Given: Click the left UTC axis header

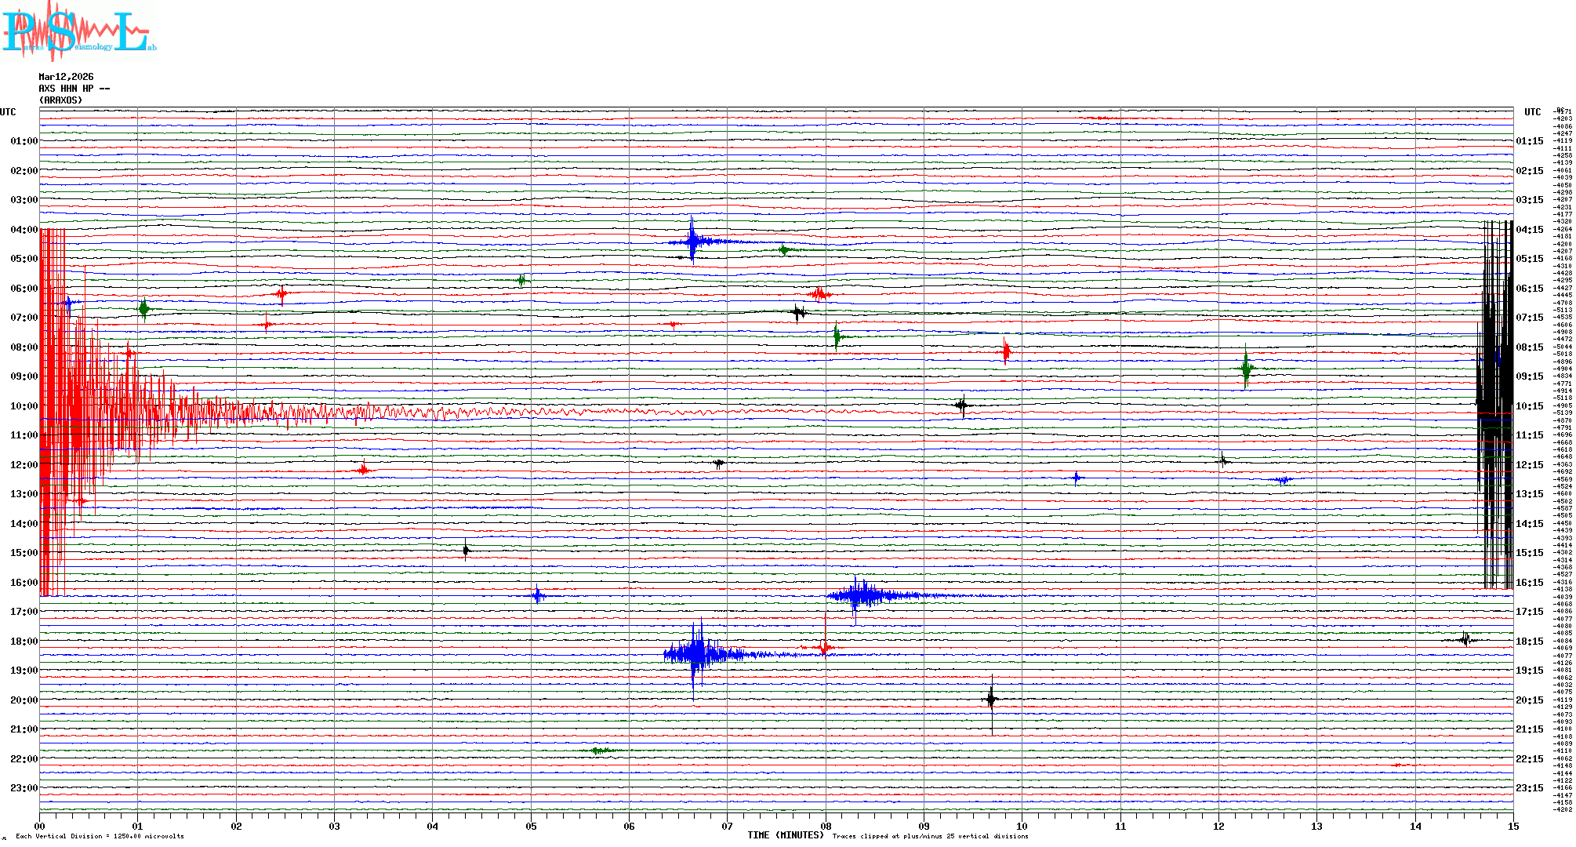Looking at the screenshot, I should (8, 112).
